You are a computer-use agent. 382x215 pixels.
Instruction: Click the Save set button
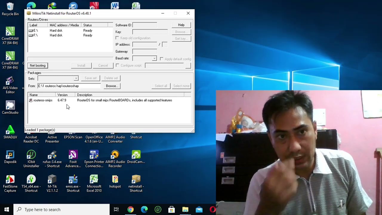coord(90,78)
